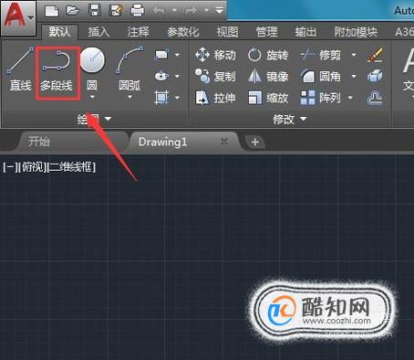The width and height of the screenshot is (414, 360).
Task: Open the Undo history dropdown arrow
Action: (174, 11)
